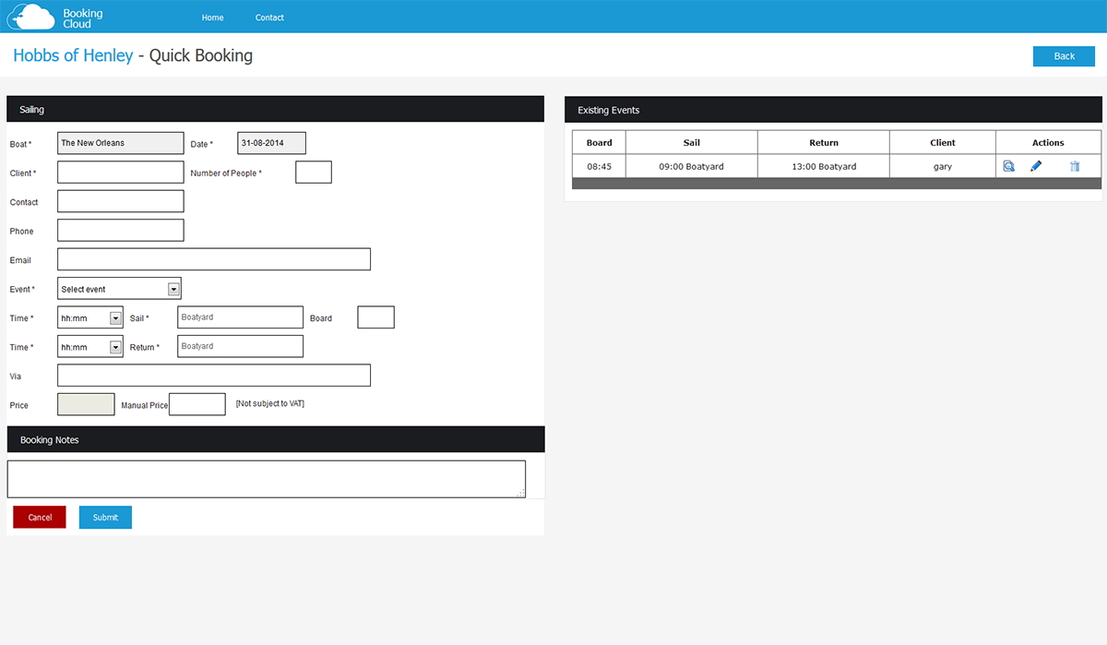Focus the Manual Price input box
The width and height of the screenshot is (1107, 645).
point(196,404)
